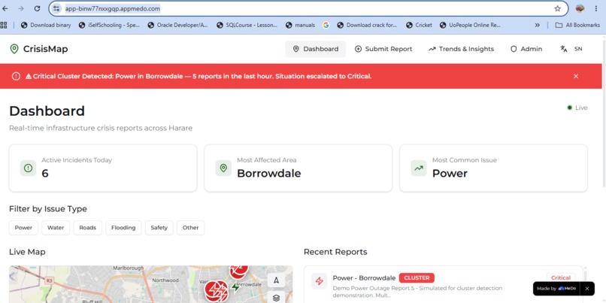Click the Live status indicator
This screenshot has height=303, width=606.
(577, 108)
